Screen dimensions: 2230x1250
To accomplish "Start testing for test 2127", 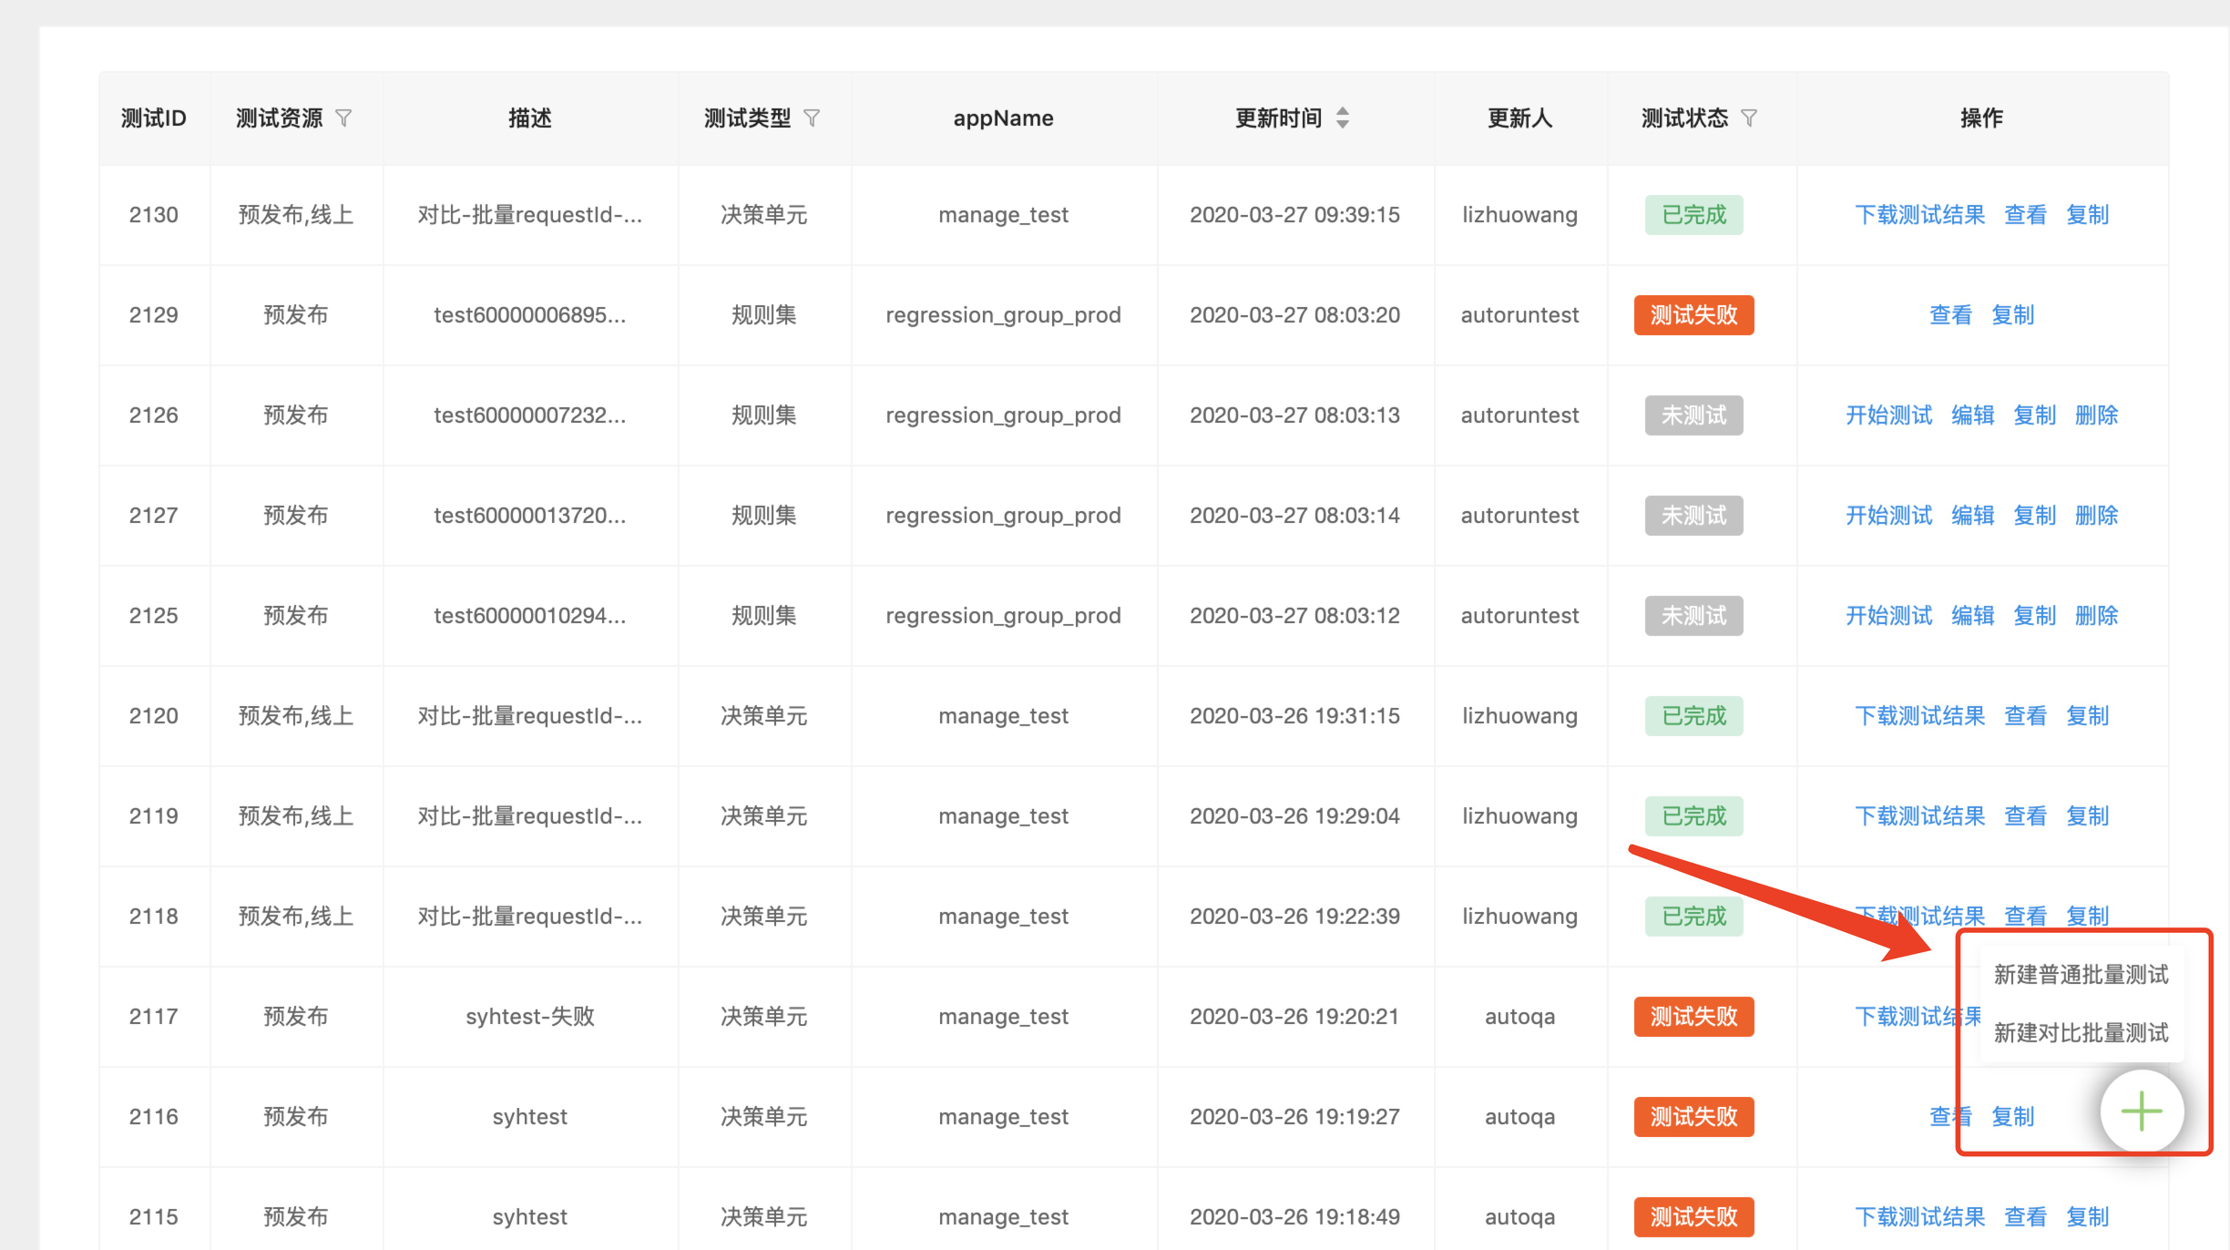I will 1888,516.
